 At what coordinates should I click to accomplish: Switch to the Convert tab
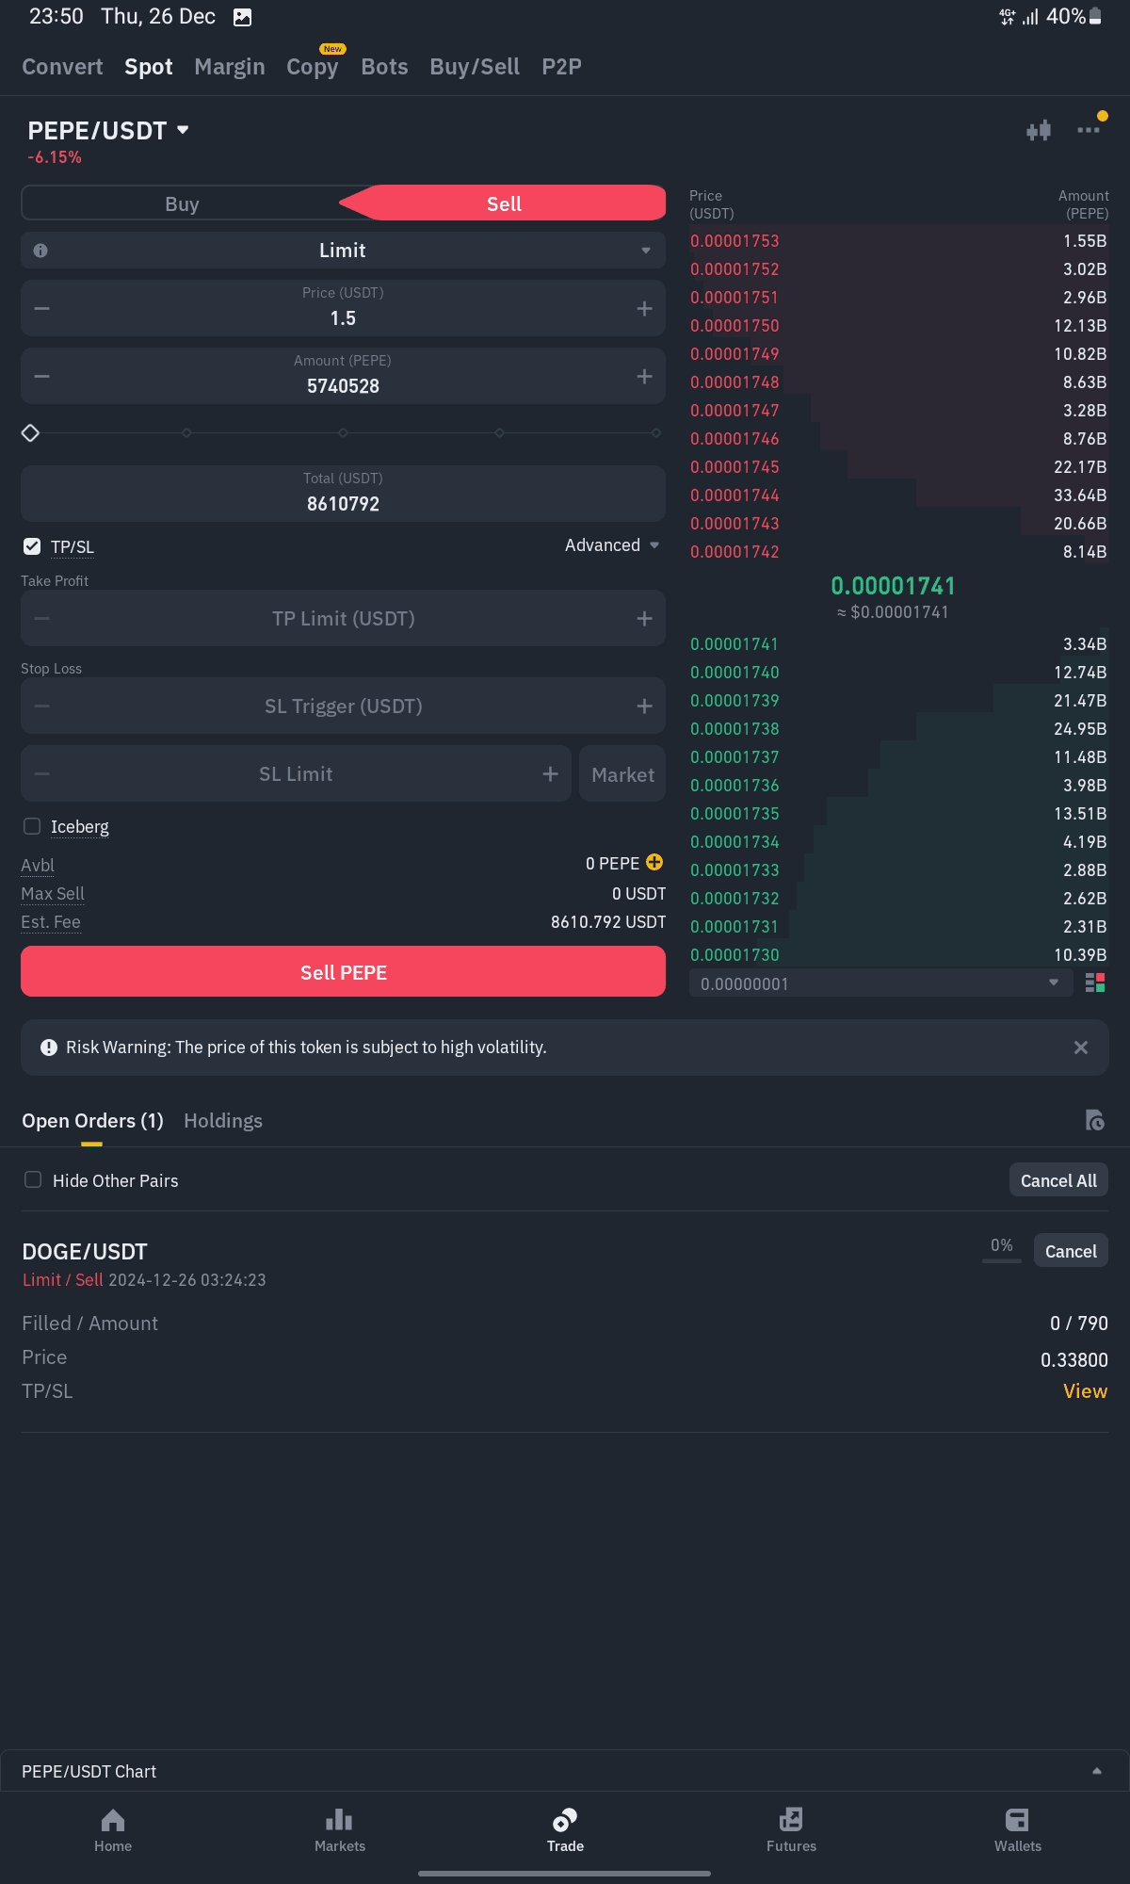click(x=62, y=67)
